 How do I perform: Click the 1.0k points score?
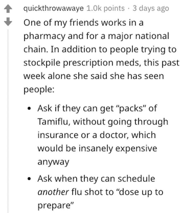105,8
